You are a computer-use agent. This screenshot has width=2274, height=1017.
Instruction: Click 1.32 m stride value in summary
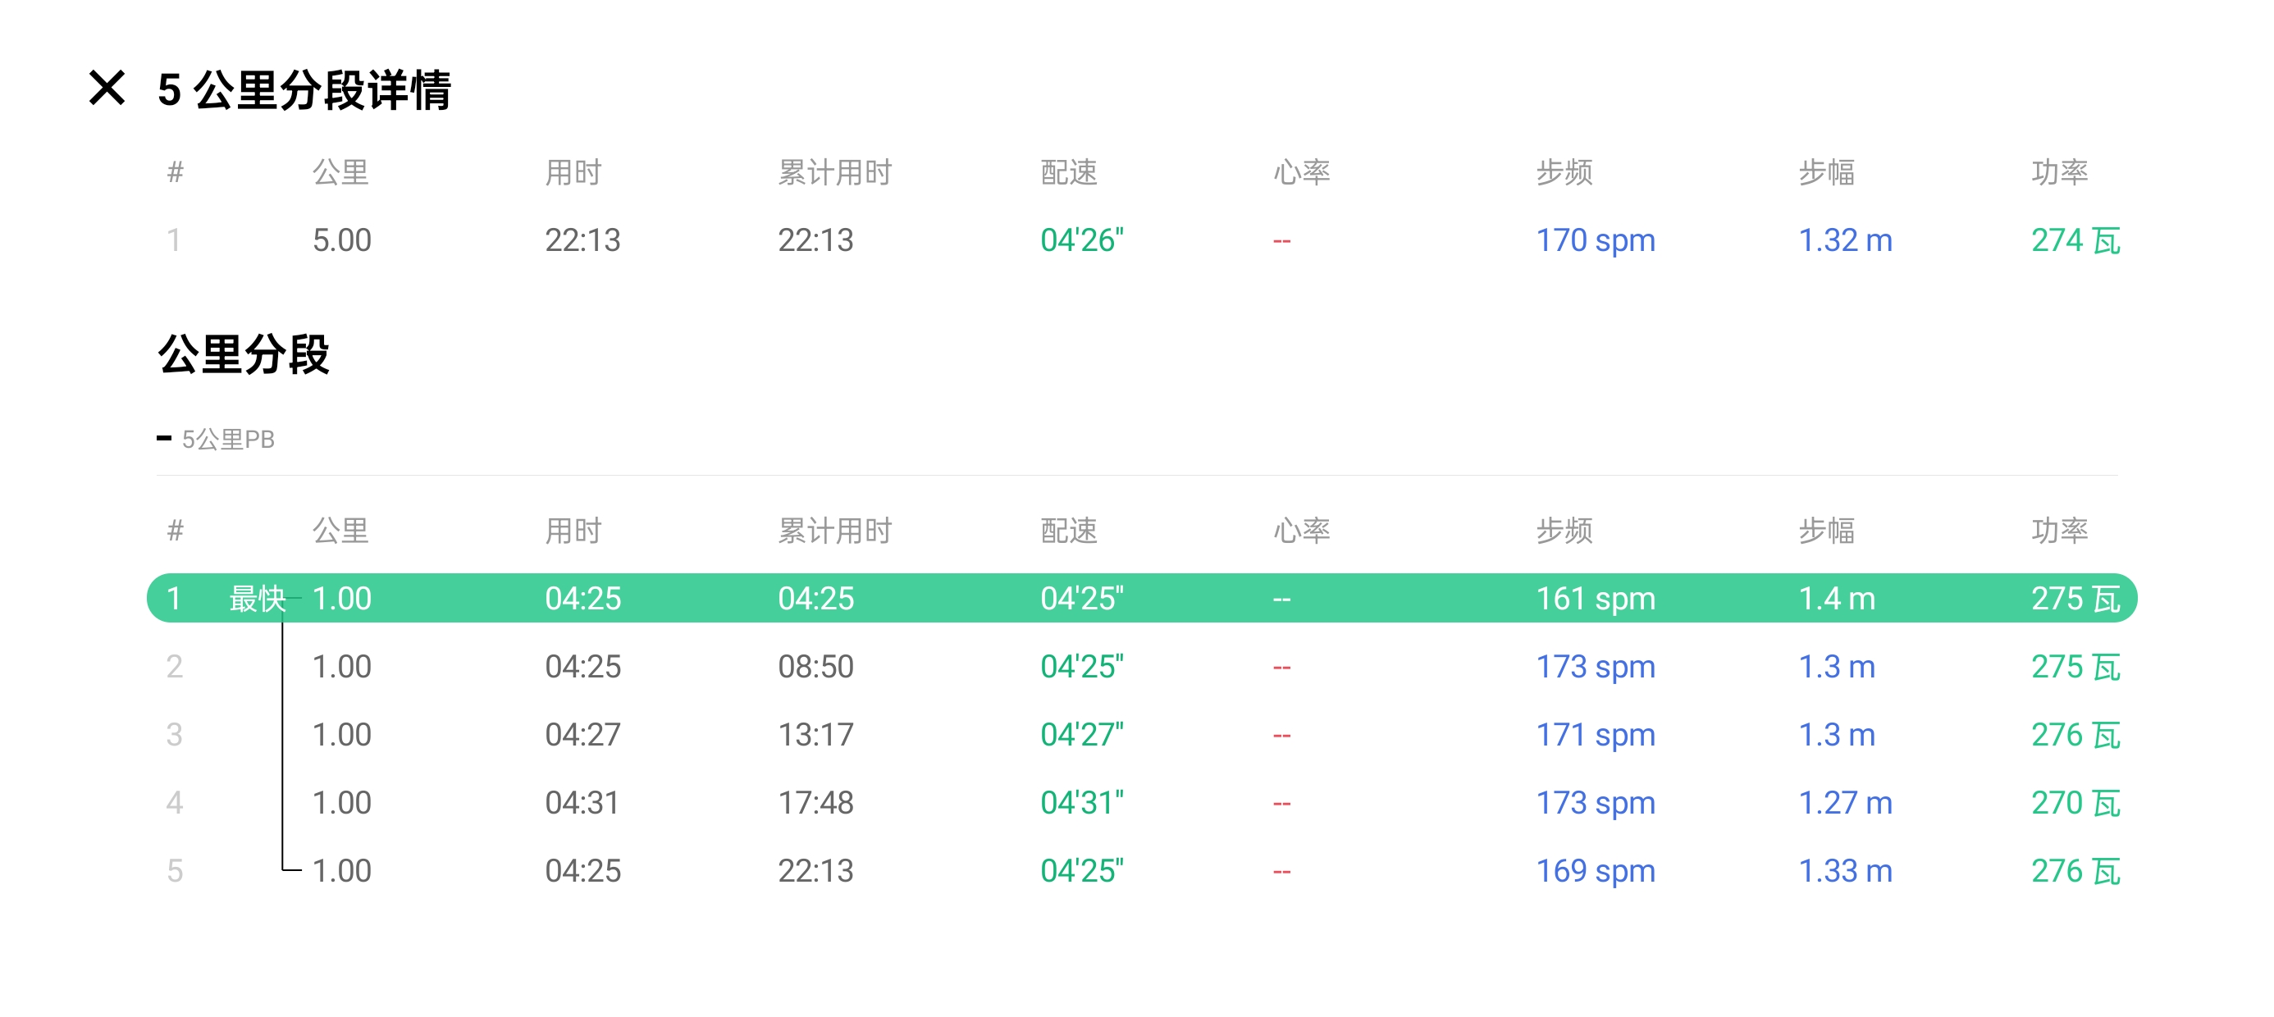coord(1844,240)
